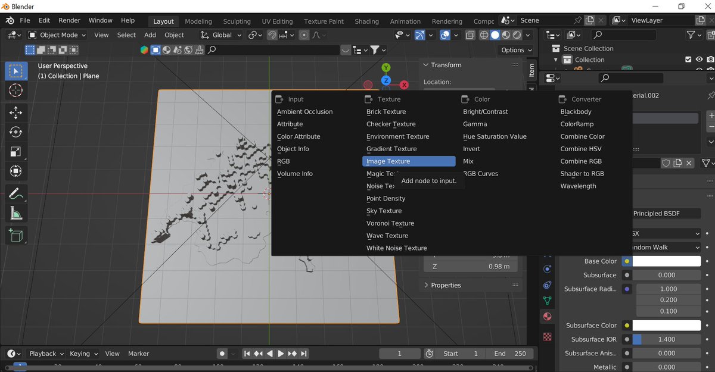715x372 pixels.
Task: Switch to wireframe viewport shading
Action: [x=484, y=35]
